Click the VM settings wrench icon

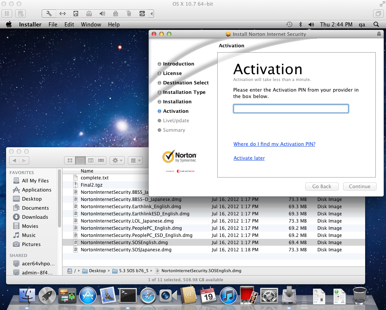(49, 14)
